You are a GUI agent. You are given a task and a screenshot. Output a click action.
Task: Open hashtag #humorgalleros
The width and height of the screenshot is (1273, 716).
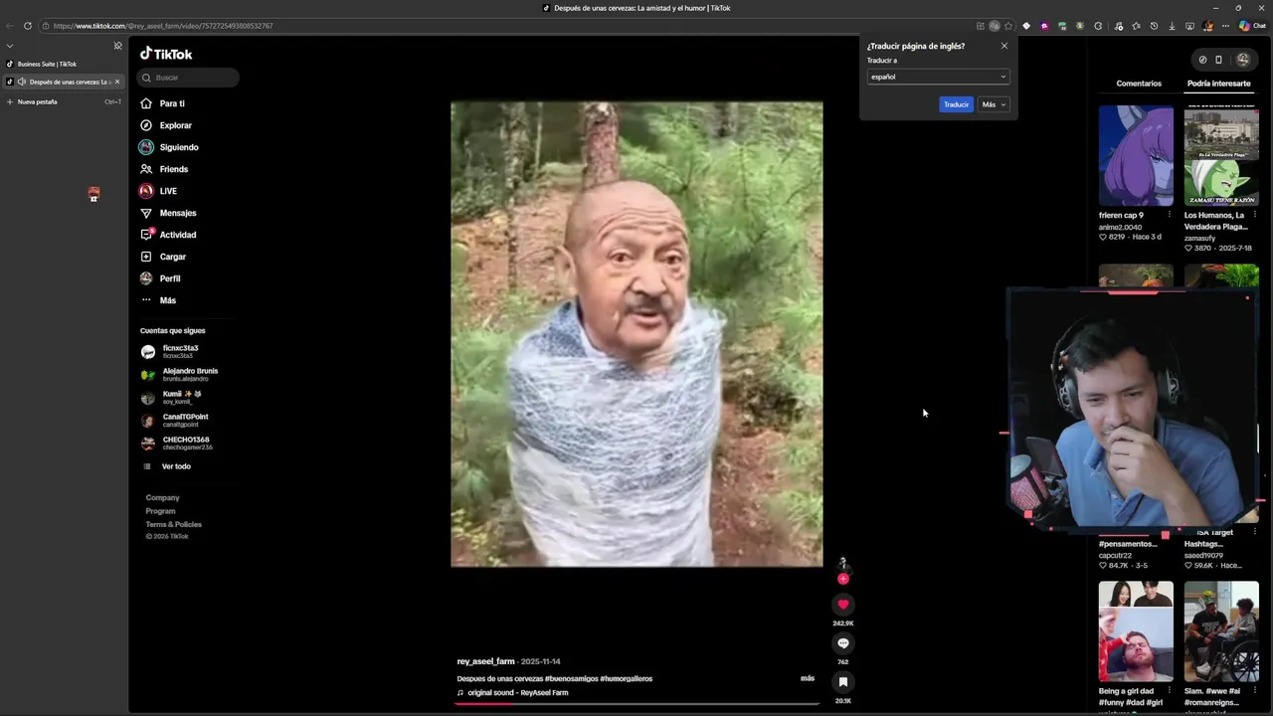tap(626, 678)
